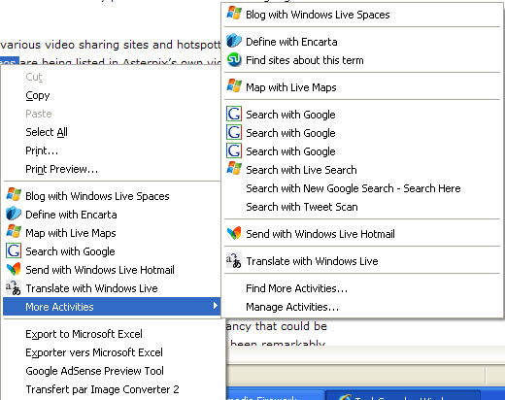505x400 pixels.
Task: Click StumbleUpon icon beside Find sites about this term
Action: coord(234,59)
